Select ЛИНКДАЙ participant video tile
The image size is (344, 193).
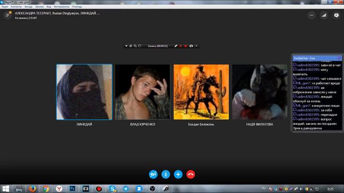(x=84, y=92)
